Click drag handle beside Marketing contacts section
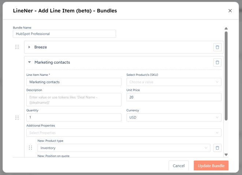Screen dimensions: 242x175 [x=17, y=118]
